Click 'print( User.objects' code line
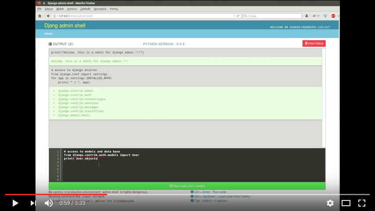Viewport: 375px width, 211px height. (x=81, y=159)
